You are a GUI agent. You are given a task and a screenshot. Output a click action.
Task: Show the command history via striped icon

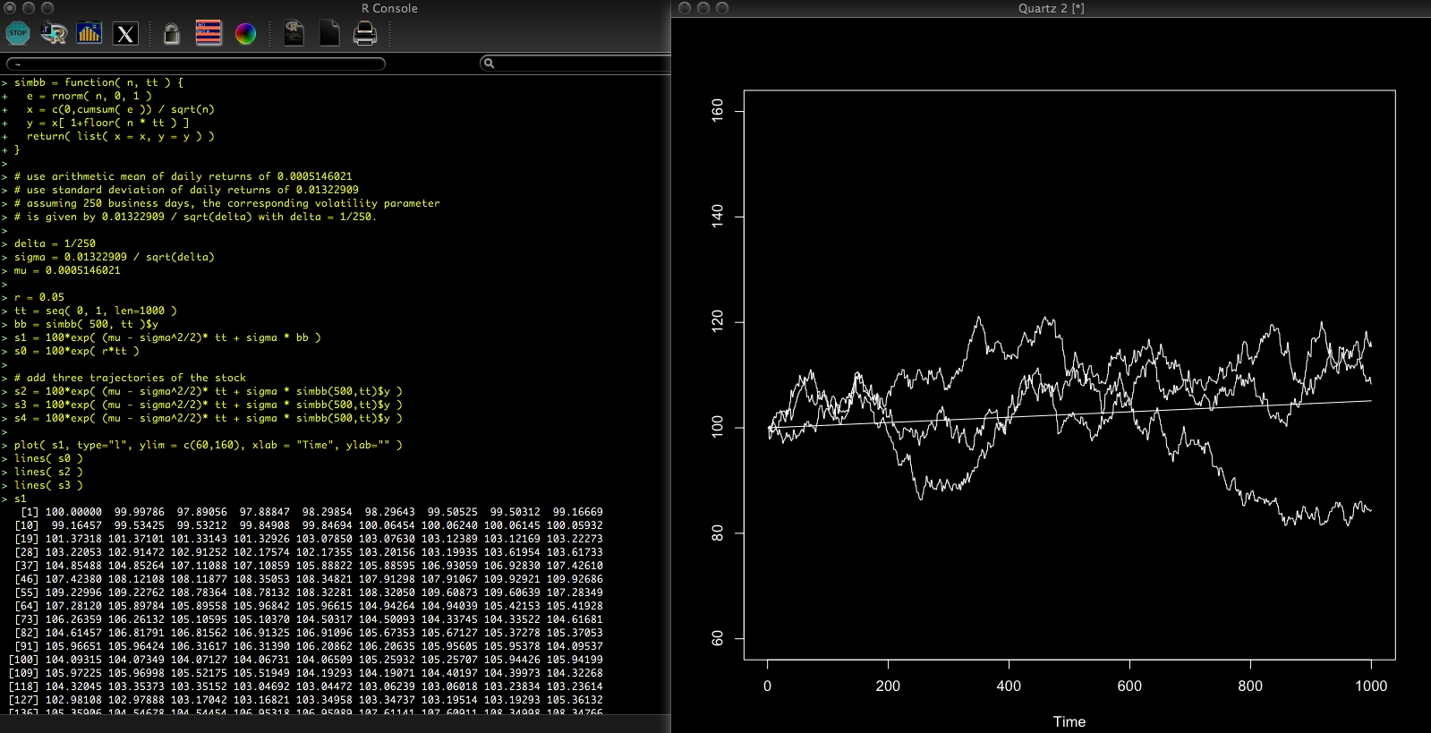(x=209, y=33)
